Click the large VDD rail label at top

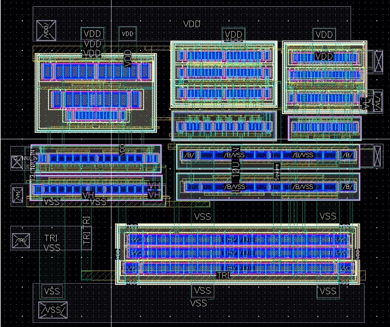coord(191,24)
